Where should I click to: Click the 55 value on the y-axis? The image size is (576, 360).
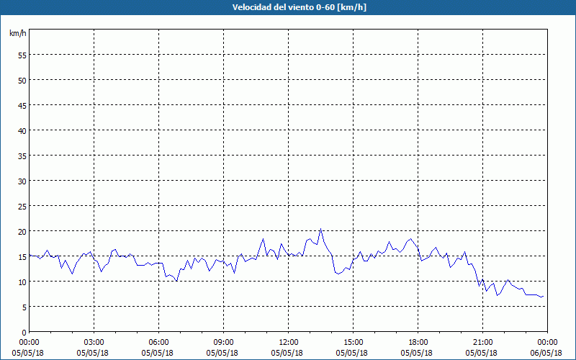pyautogui.click(x=22, y=55)
